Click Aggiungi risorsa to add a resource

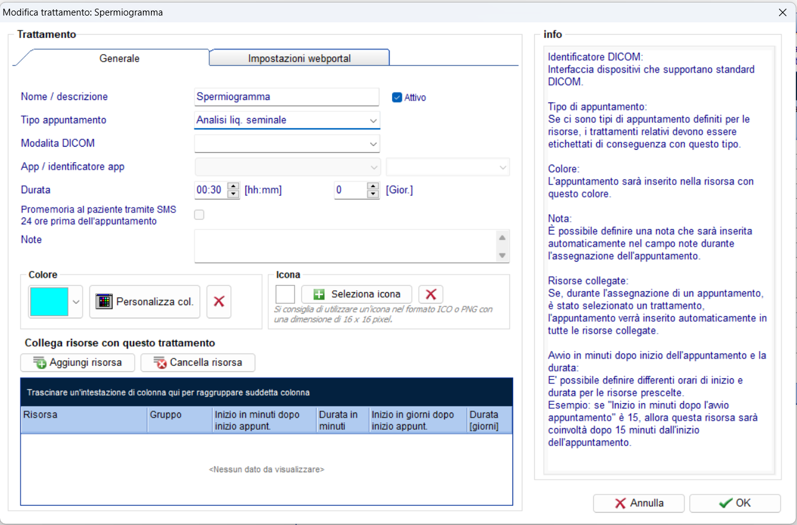coord(78,362)
